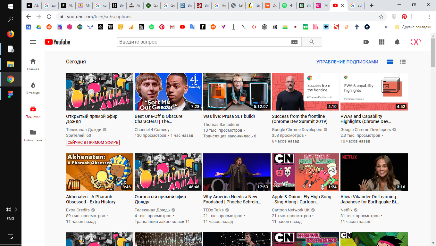
Task: Switch subscriptions to list view
Action: [403, 62]
